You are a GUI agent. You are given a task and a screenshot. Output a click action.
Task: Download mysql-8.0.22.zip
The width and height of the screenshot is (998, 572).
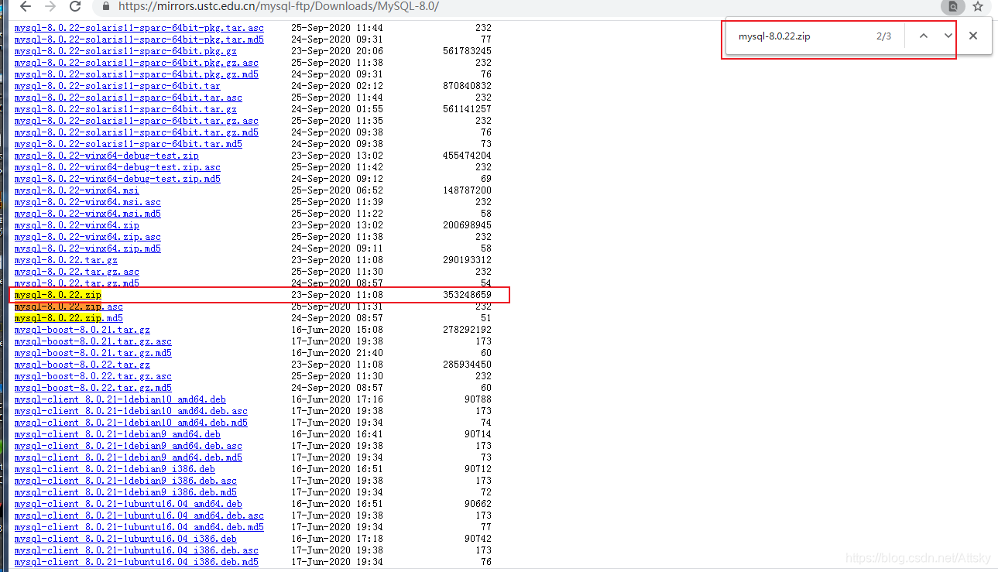tap(58, 295)
